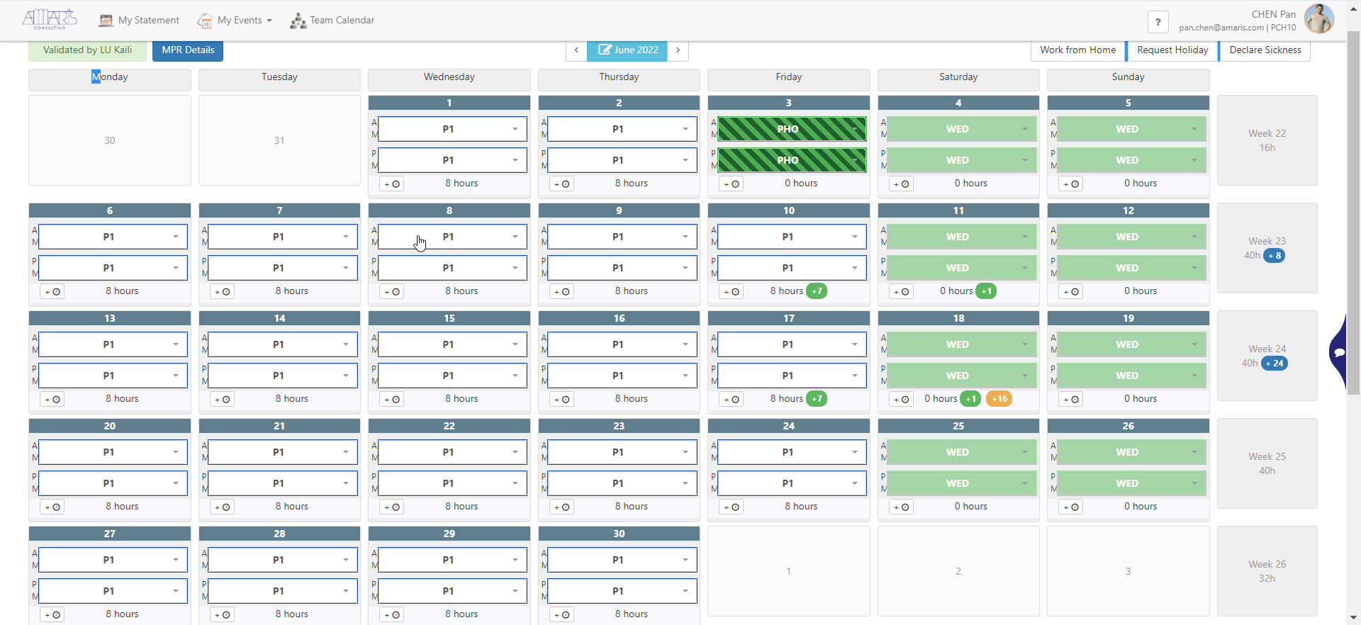Add time entry on June 7
Screen dimensions: 1361x625
[223, 292]
